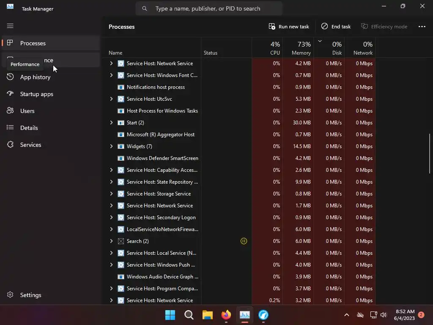Screen dimensions: 433x325
Task: Select the Microsoft (R) Aggregator Host row
Action: [240, 135]
